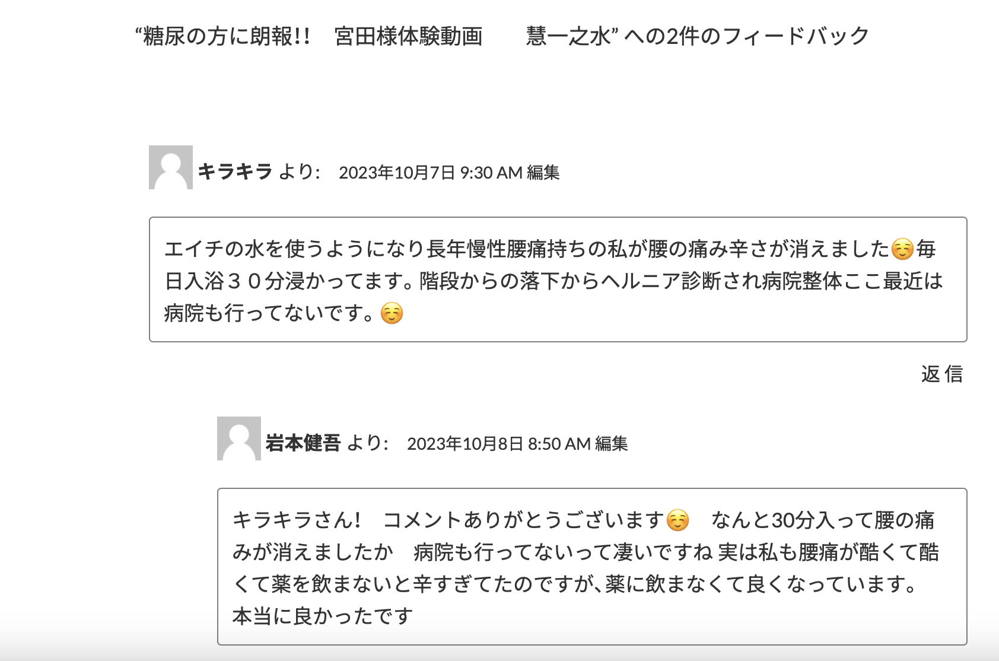Image resolution: width=999 pixels, height=661 pixels.
Task: Click キラキラ's gray avatar icon
Action: click(171, 167)
